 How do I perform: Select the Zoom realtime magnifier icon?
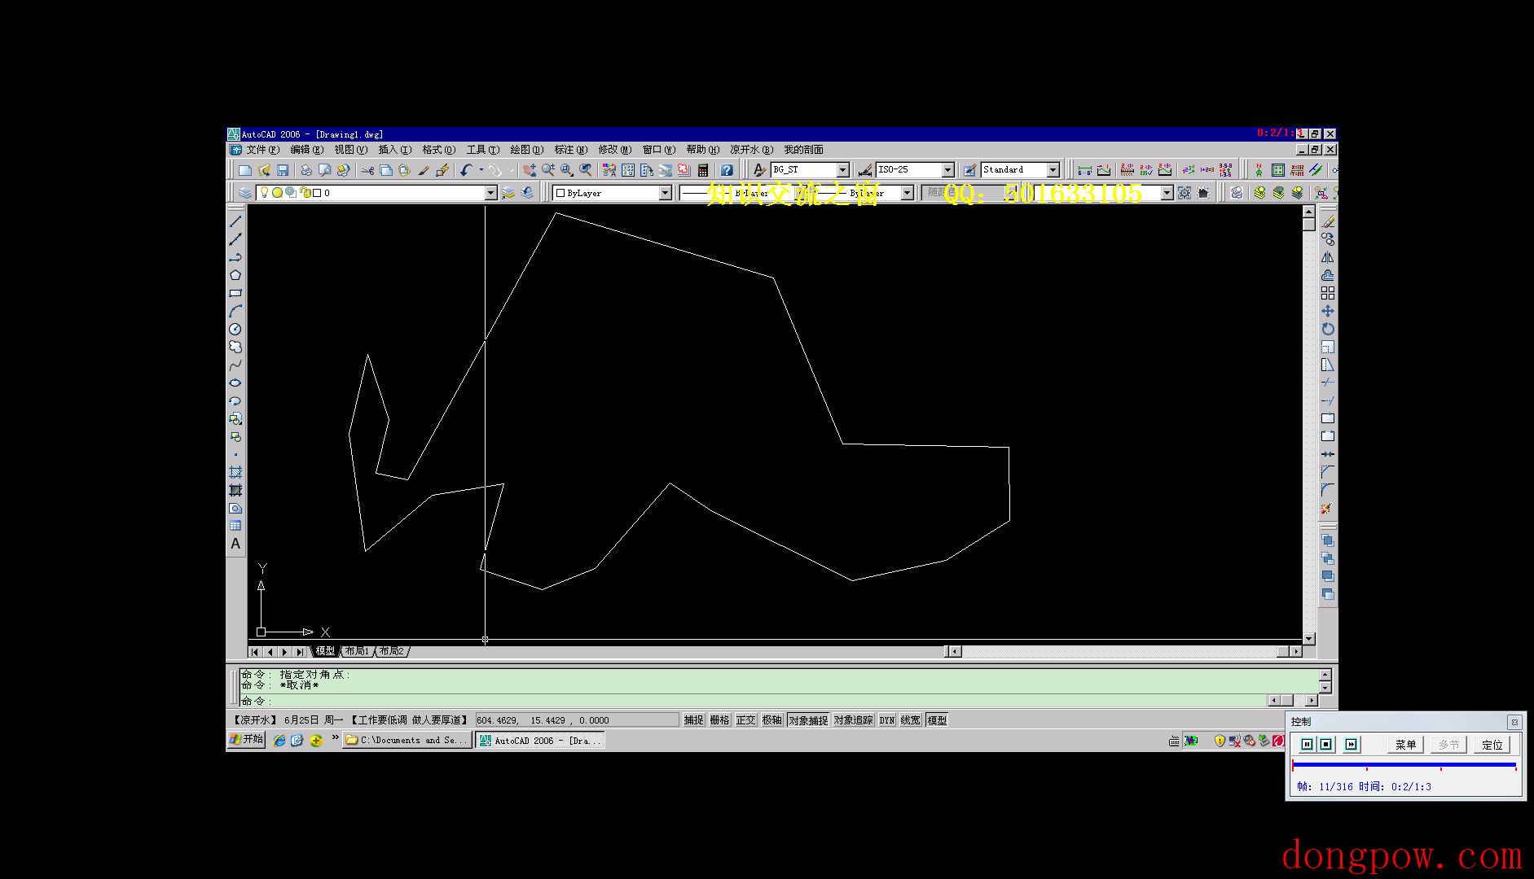pos(548,170)
